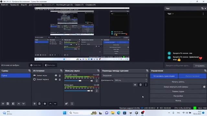
Task: Toggle Режим студии studio mode
Action: [x=178, y=92]
